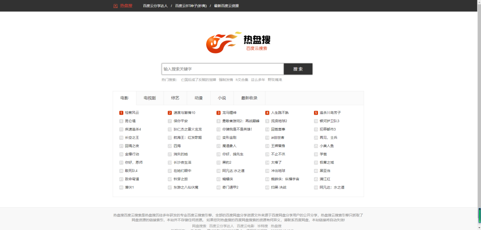Screen dimensions: 481x230
Task: Select hot search 这么多年
Action: point(258,80)
